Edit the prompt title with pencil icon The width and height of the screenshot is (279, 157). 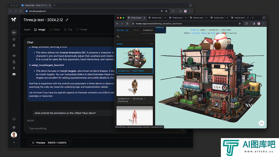[x=67, y=20]
